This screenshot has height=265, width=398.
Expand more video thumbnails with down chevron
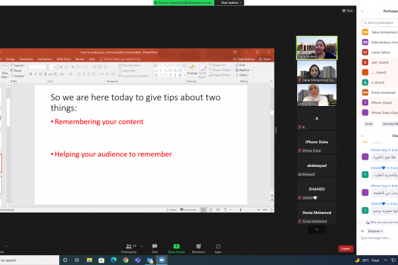tap(317, 229)
